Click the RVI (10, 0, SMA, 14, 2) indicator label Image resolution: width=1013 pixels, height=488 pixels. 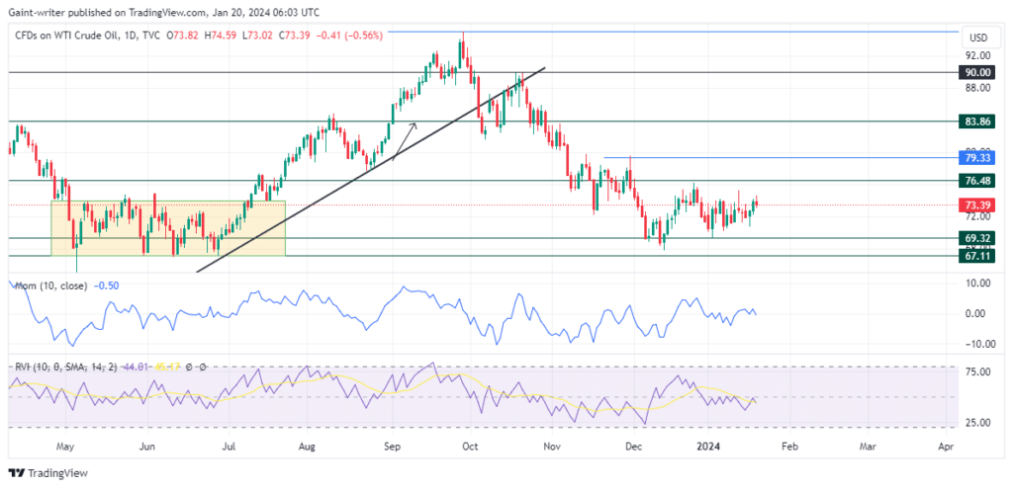pos(66,366)
